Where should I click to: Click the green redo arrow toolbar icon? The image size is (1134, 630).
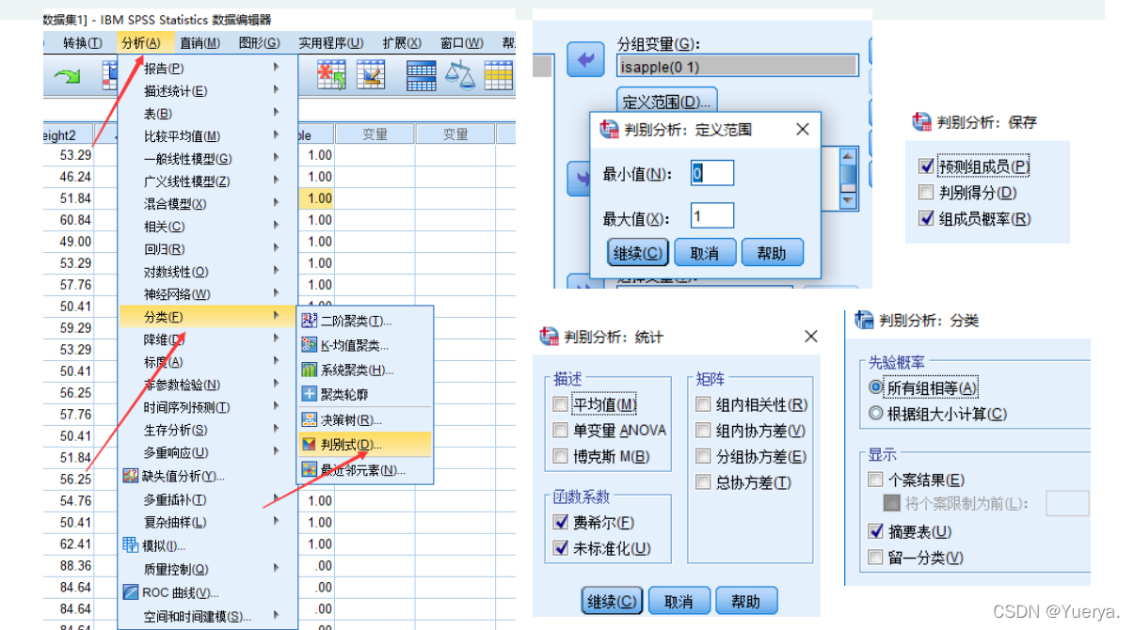tap(66, 77)
